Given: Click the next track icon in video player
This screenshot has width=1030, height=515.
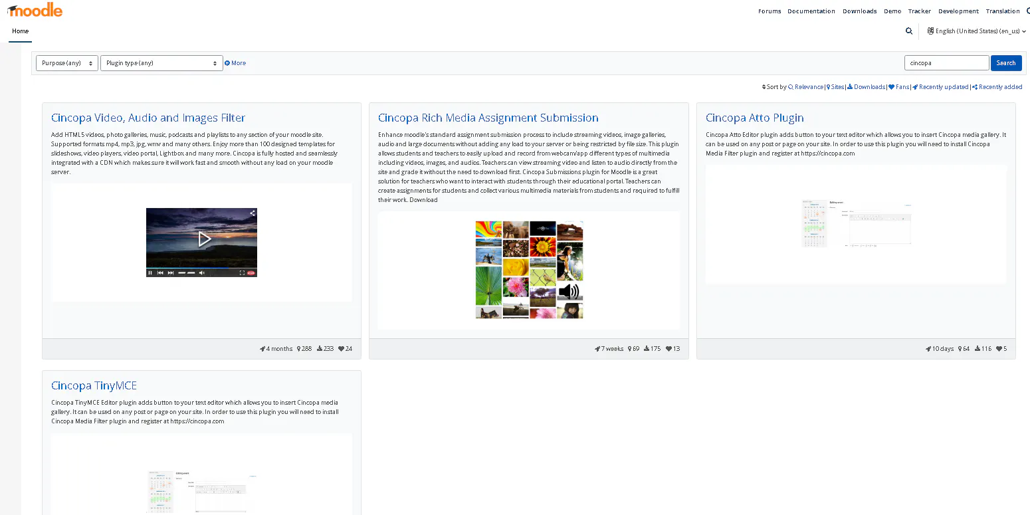Looking at the screenshot, I should (171, 272).
